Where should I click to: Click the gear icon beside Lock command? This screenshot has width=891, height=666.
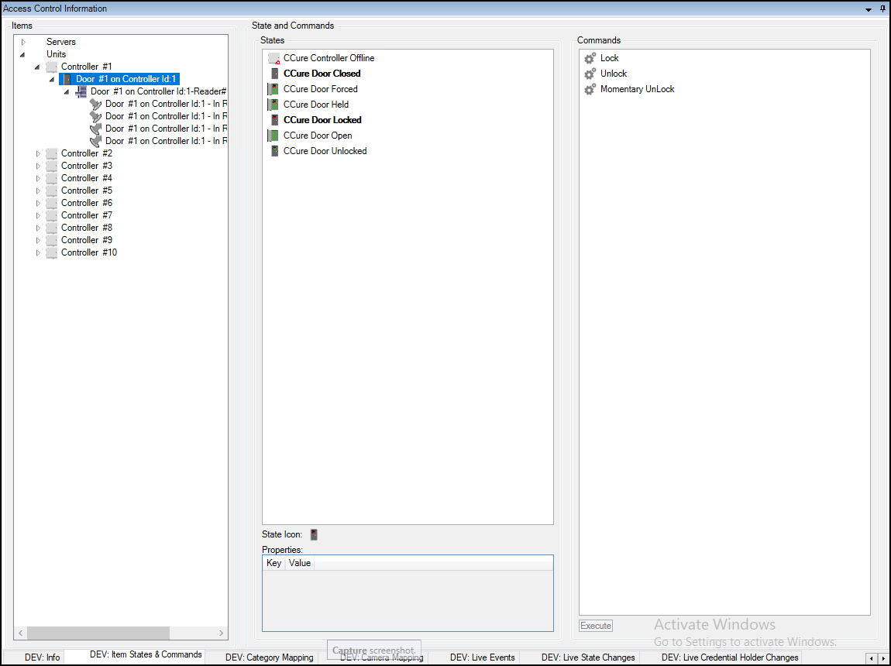coord(590,57)
